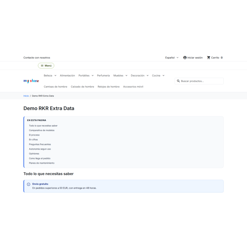Jump to Todo lo que necesitas saber
The height and width of the screenshot is (247, 247).
43,126
